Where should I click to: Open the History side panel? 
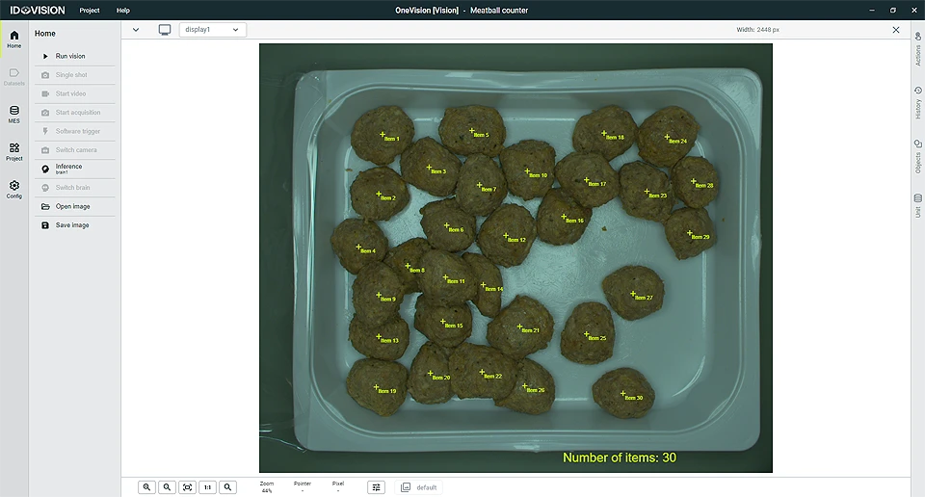918,103
